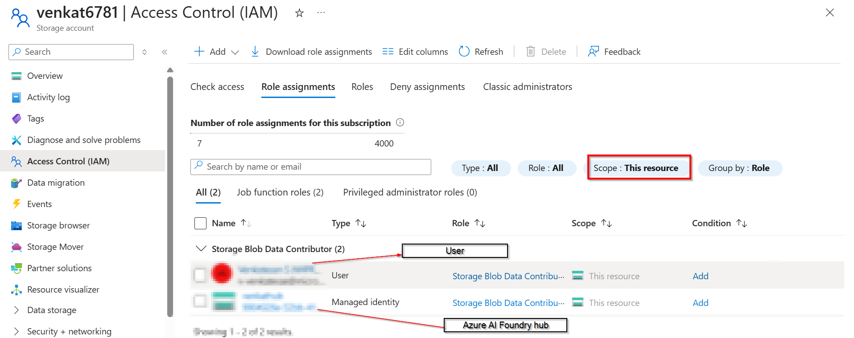Close the Access Control blade

tap(829, 12)
